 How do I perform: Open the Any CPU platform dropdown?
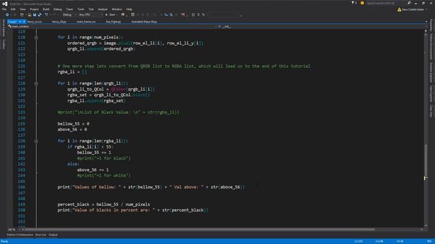pyautogui.click(x=90, y=15)
